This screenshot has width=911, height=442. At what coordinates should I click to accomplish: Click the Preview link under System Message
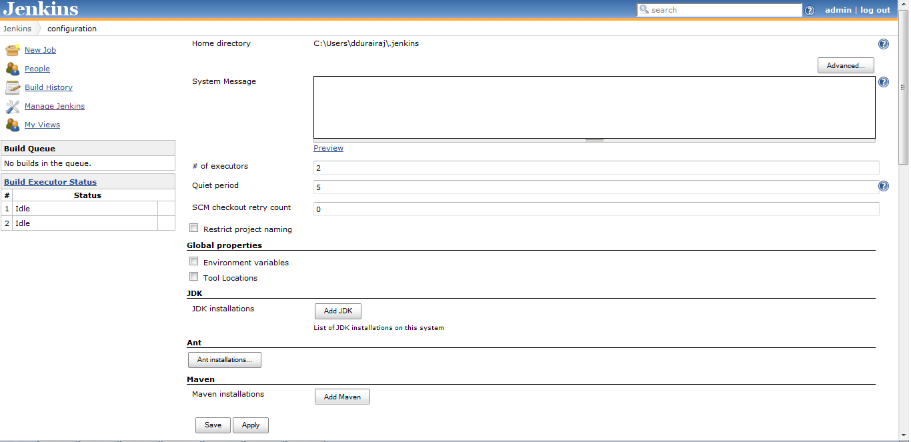[x=328, y=148]
